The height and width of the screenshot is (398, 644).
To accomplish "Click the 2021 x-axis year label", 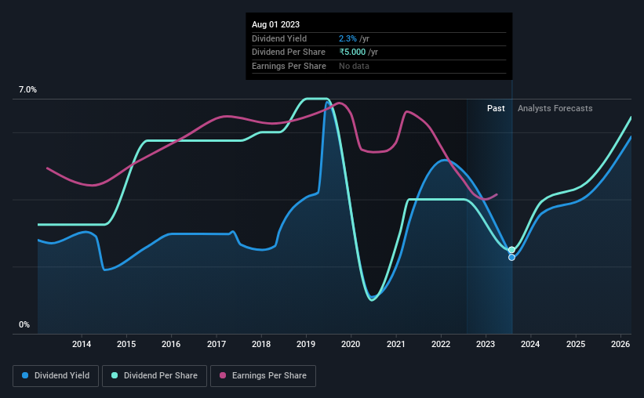I will click(x=396, y=344).
